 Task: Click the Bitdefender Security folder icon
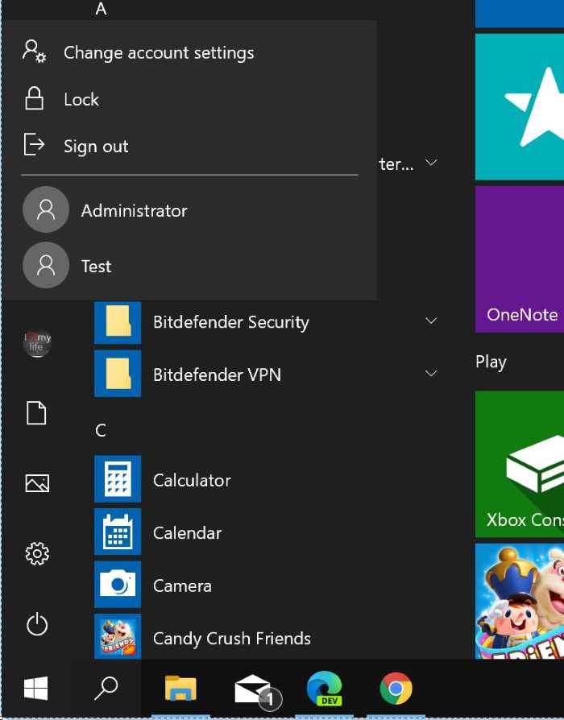coord(118,322)
